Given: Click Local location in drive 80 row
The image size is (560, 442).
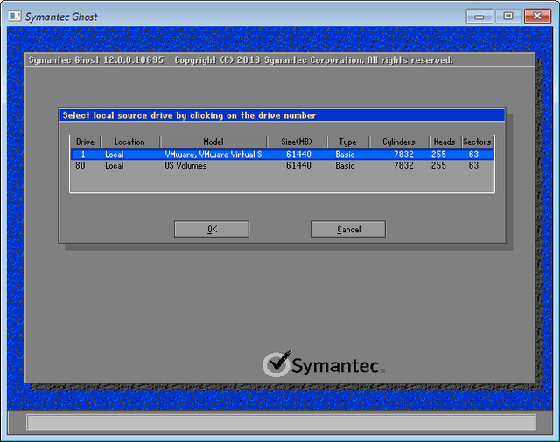Looking at the screenshot, I should (115, 165).
